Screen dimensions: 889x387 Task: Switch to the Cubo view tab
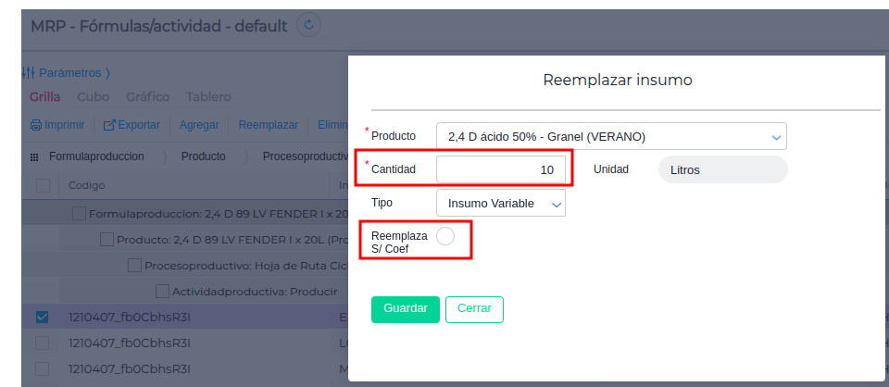click(x=93, y=97)
